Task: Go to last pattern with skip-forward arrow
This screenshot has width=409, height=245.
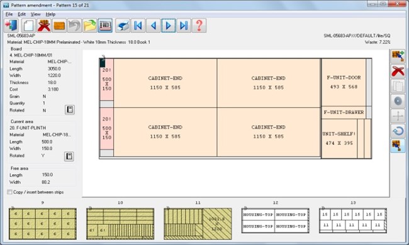Action: (184, 25)
